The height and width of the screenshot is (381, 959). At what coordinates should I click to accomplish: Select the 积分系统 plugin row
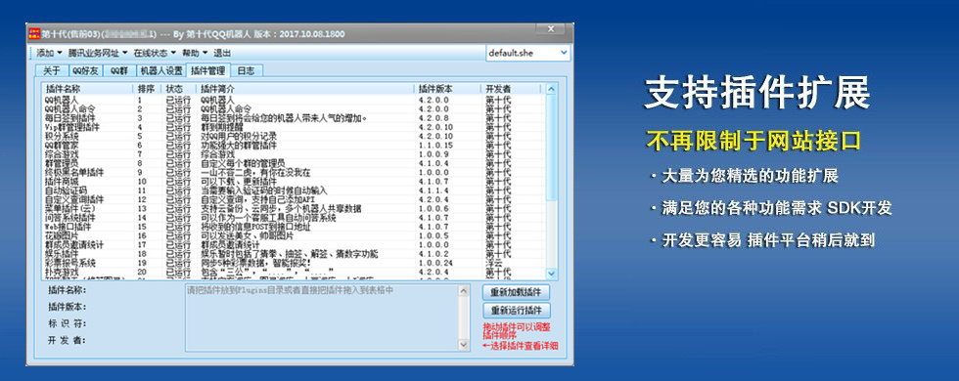[x=293, y=136]
